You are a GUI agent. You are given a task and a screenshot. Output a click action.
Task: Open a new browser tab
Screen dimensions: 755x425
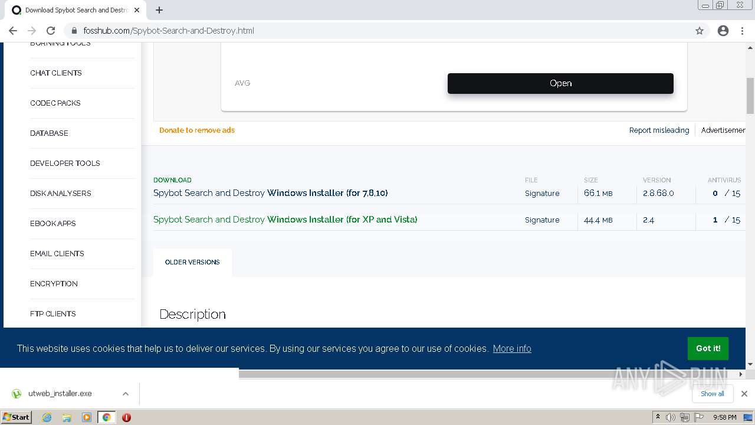[159, 10]
